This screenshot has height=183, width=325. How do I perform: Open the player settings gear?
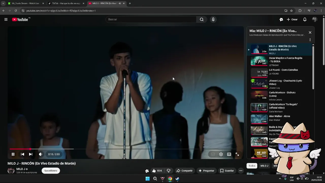pos(221,154)
